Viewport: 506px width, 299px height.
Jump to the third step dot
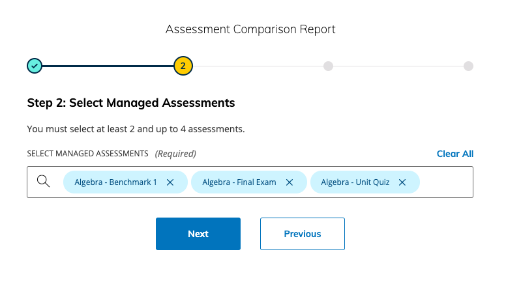click(328, 66)
